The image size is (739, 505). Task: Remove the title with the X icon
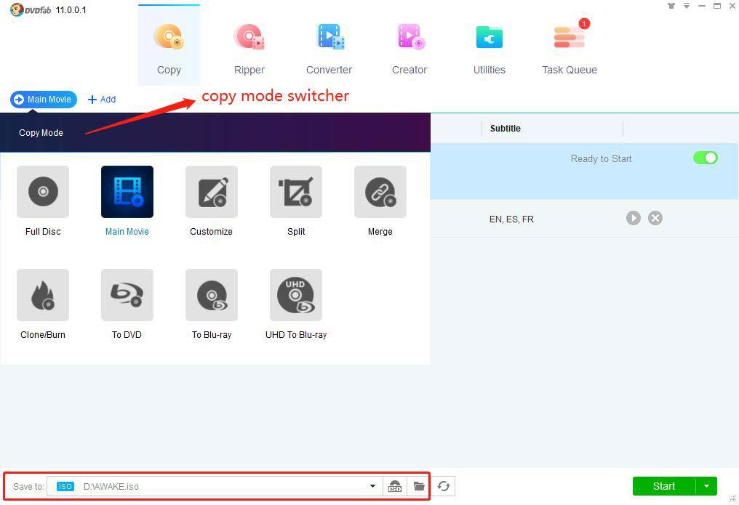[655, 218]
